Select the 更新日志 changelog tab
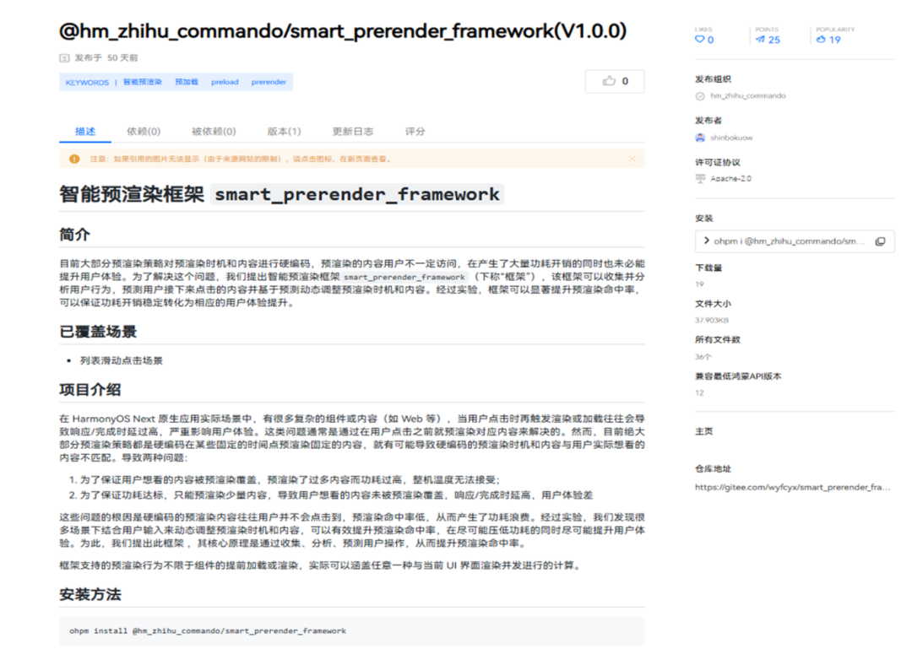Screen dimensions: 912x649 [352, 132]
